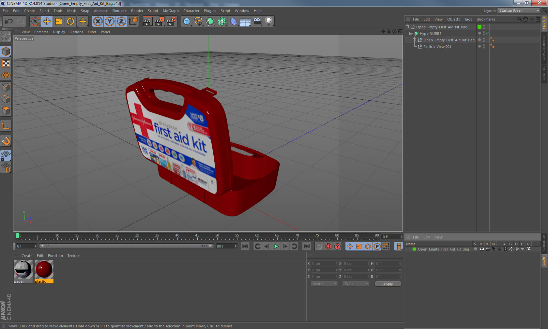This screenshot has height=329, width=548.
Task: Switch to Texture mode
Action: click(x=6, y=64)
